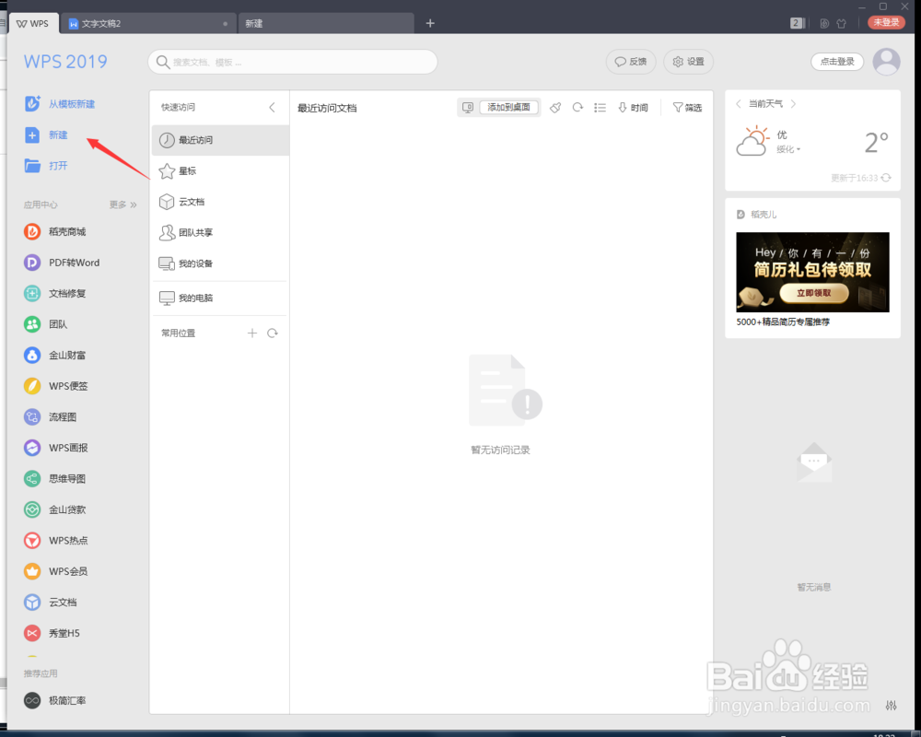Select 最近访问 in quick access
This screenshot has height=737, width=921.
pos(220,140)
